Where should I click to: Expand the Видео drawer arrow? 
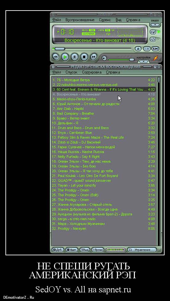(x=155, y=25)
